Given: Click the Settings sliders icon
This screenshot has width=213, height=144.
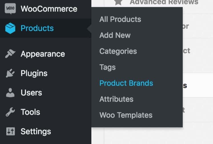Looking at the screenshot, I should [x=11, y=131].
